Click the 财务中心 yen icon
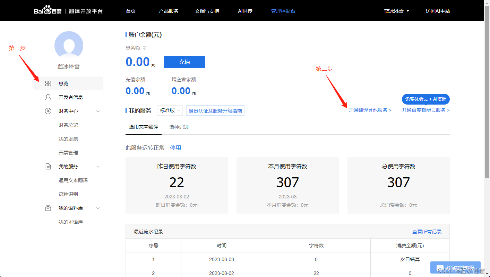The width and height of the screenshot is (490, 277). point(48,111)
